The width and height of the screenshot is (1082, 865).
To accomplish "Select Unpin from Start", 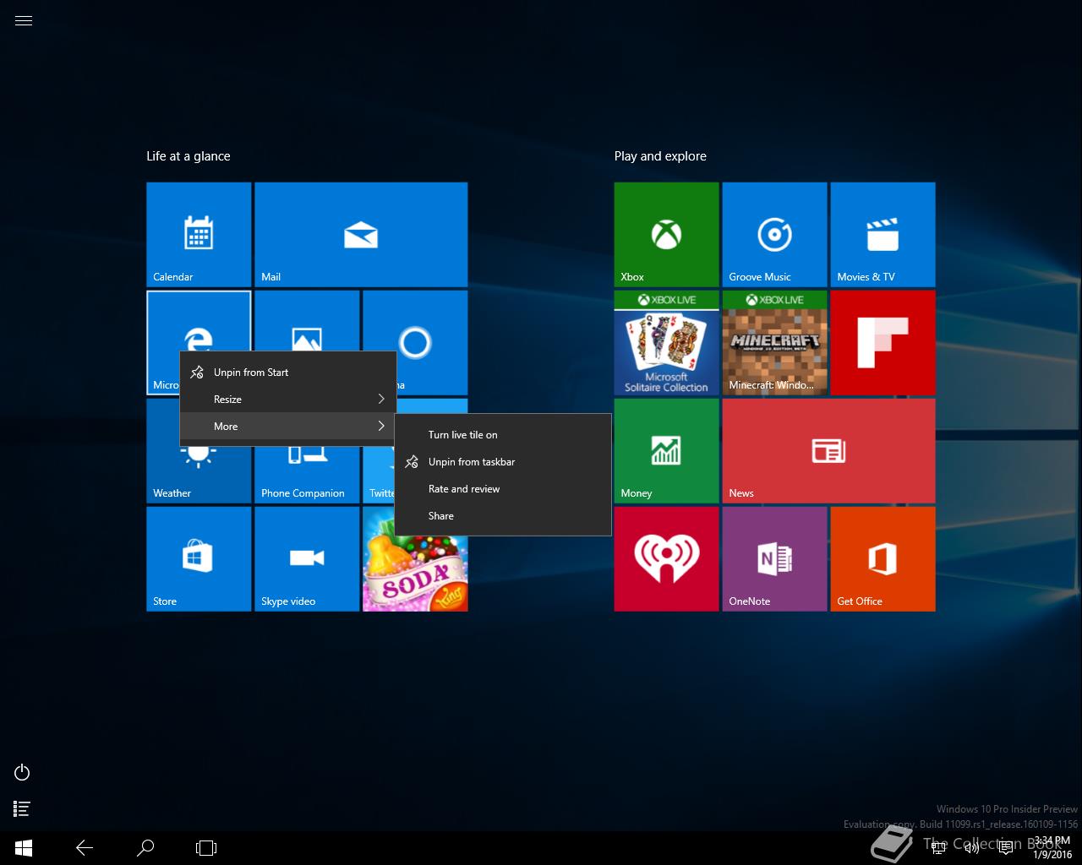I will tap(288, 373).
